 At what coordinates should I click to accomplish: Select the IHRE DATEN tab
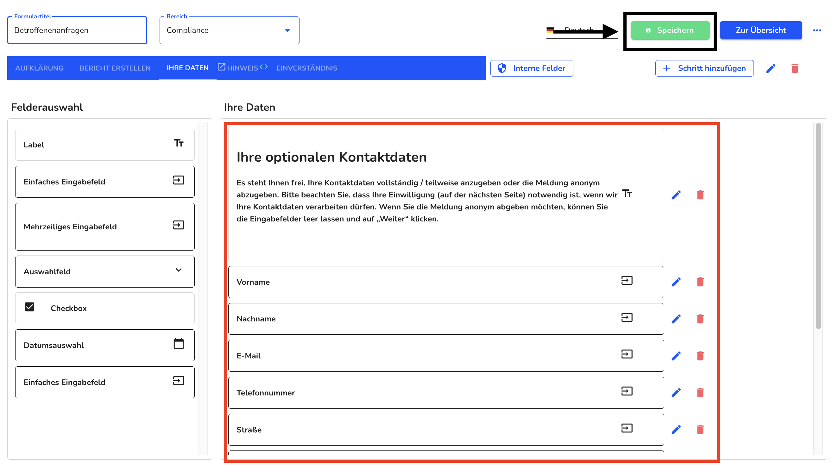(x=187, y=68)
